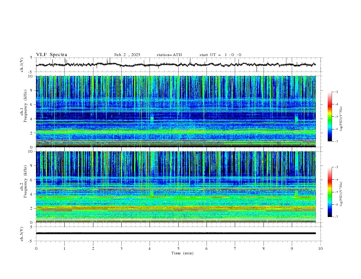The width and height of the screenshot is (361, 279).
Task: Click the time axis tick label '9'
Action: click(292, 248)
